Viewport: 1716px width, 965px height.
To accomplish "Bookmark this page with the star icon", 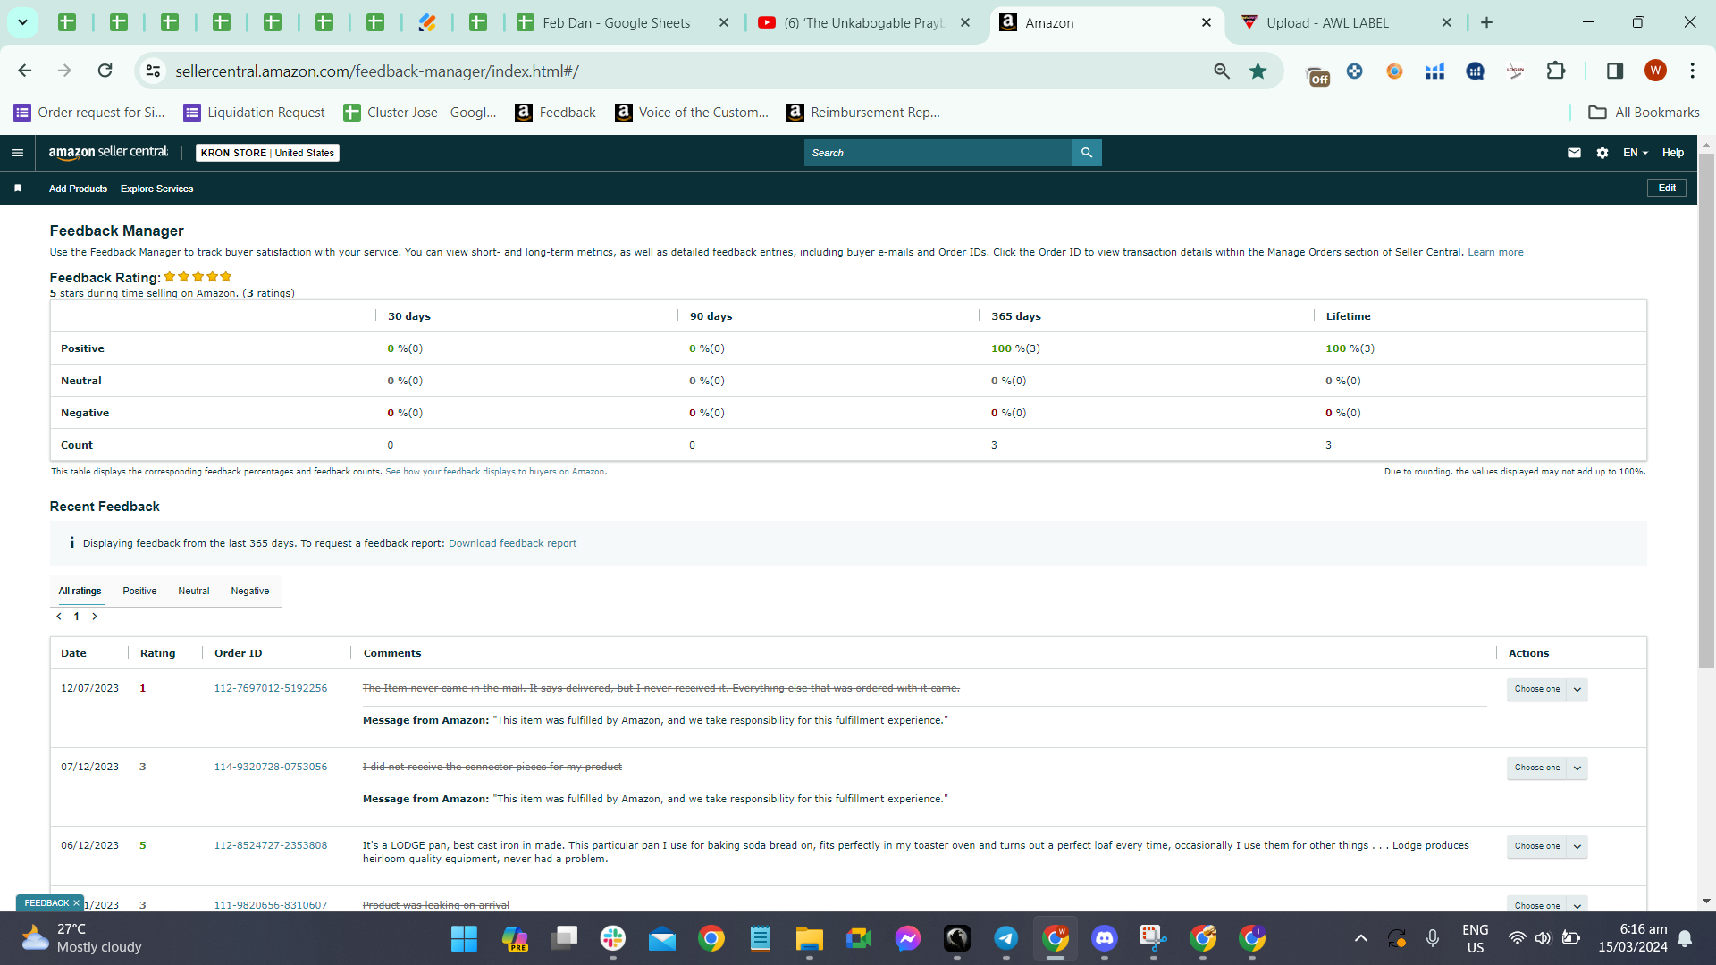I will tap(1258, 71).
